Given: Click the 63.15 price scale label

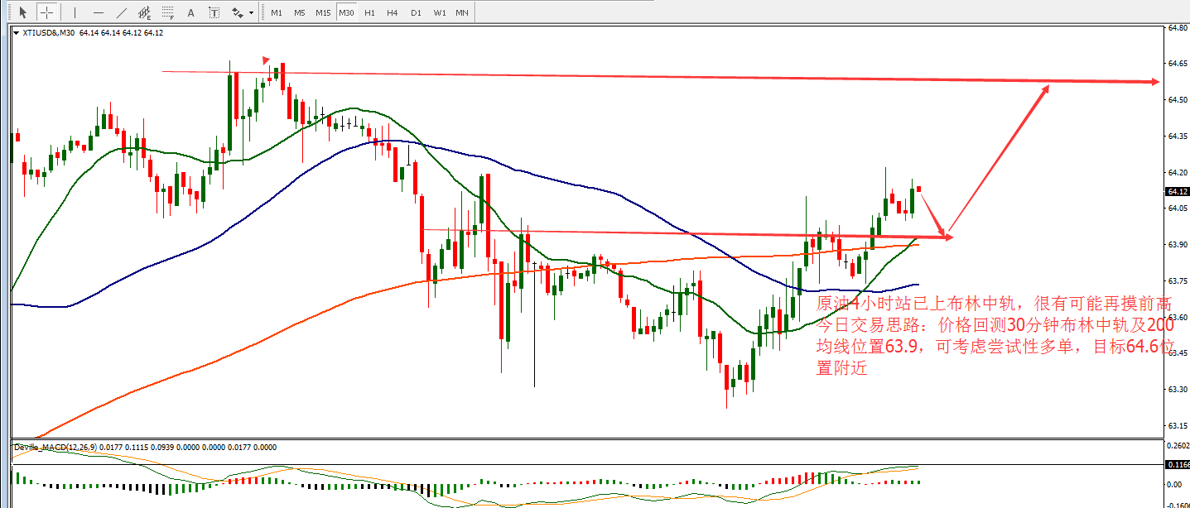Looking at the screenshot, I should (1177, 426).
